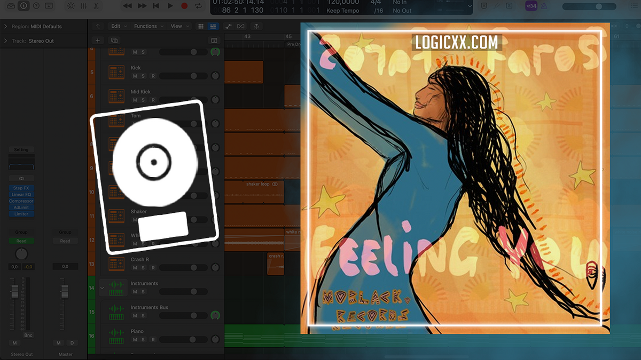The height and width of the screenshot is (360, 641).
Task: Click the Kick track's drum machine icon
Action: tap(116, 72)
